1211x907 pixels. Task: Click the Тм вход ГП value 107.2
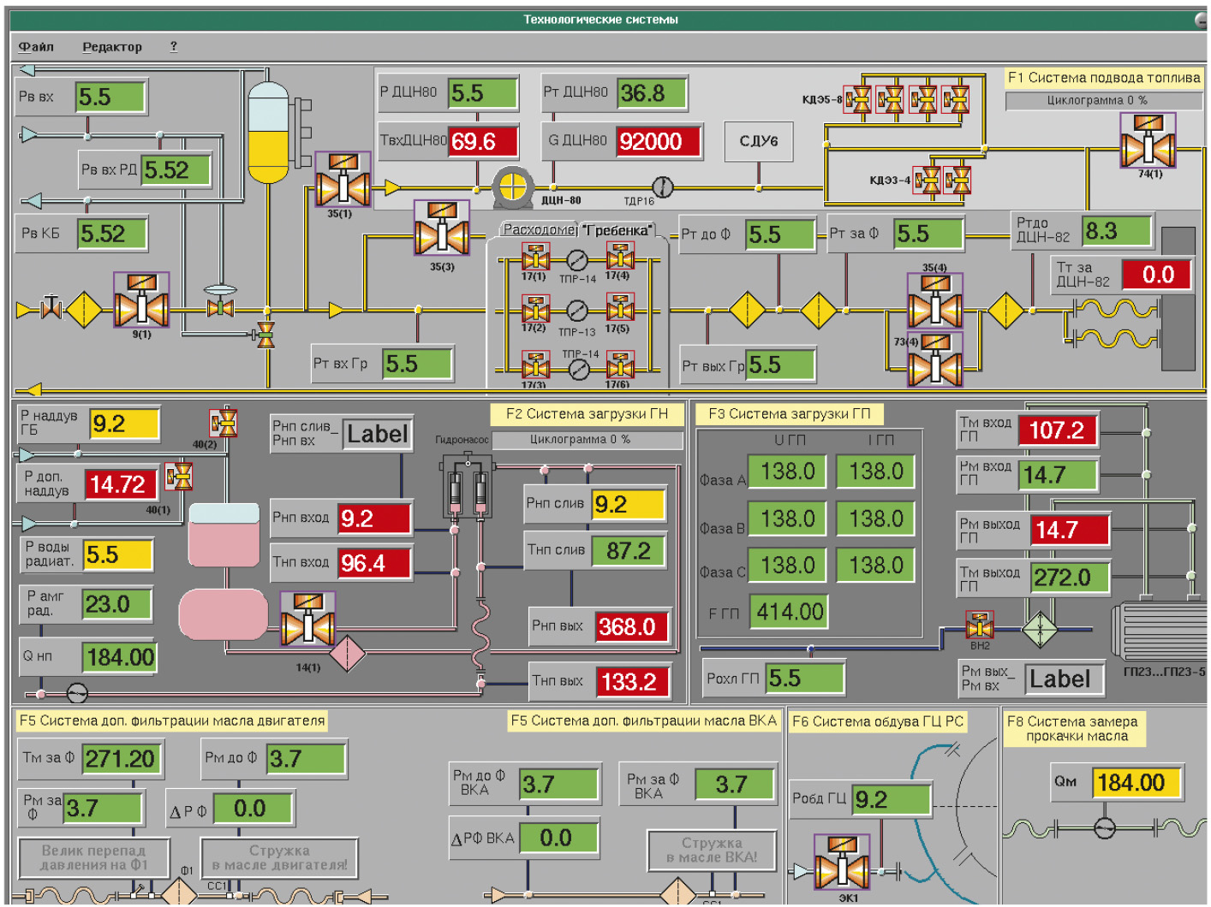coord(1059,430)
